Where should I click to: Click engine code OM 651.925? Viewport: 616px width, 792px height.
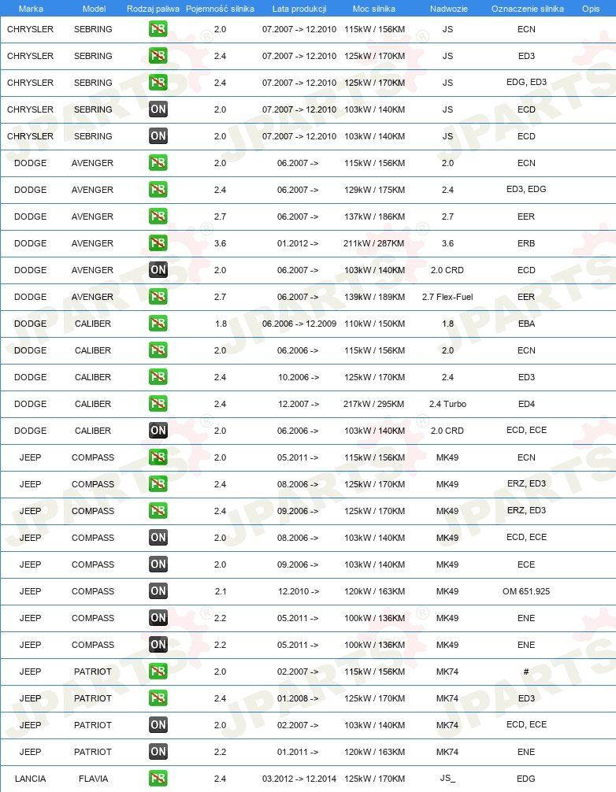pyautogui.click(x=526, y=591)
